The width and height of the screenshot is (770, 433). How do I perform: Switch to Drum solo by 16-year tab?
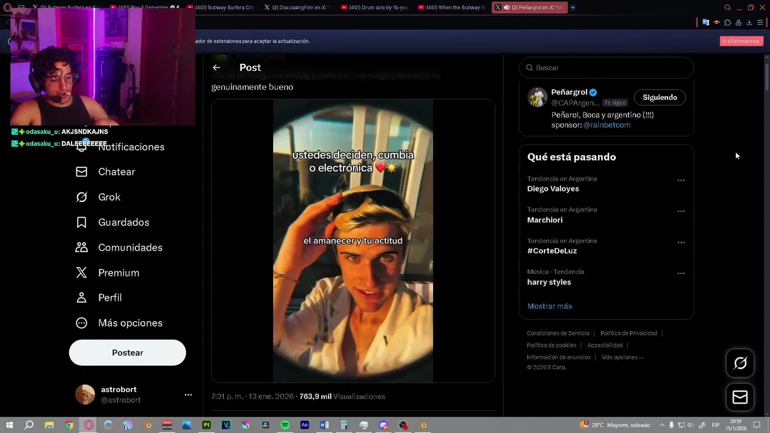(x=375, y=7)
